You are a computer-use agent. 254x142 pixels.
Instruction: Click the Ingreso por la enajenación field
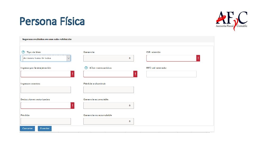pos(46,74)
